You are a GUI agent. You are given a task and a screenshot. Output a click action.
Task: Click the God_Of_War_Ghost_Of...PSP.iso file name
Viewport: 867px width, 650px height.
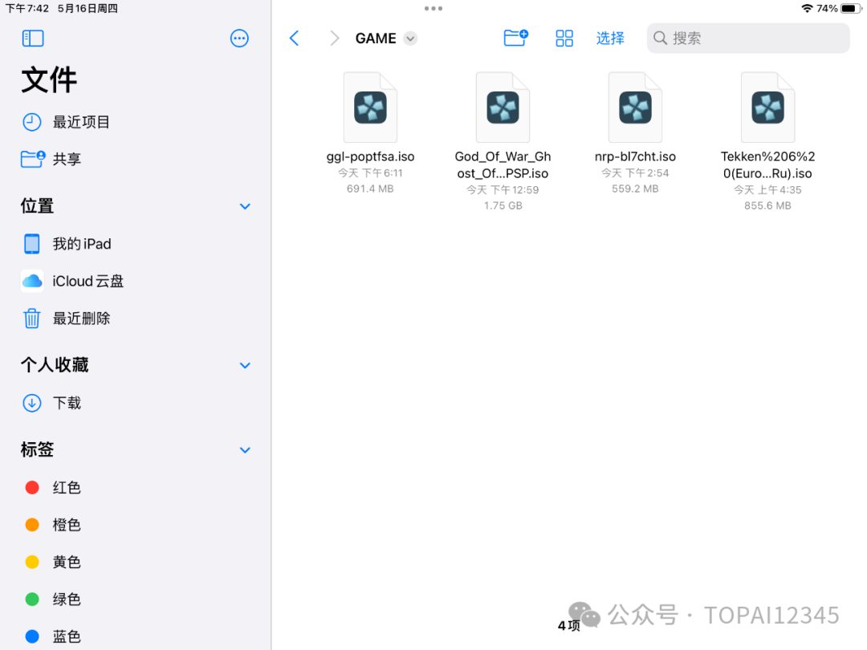click(503, 165)
